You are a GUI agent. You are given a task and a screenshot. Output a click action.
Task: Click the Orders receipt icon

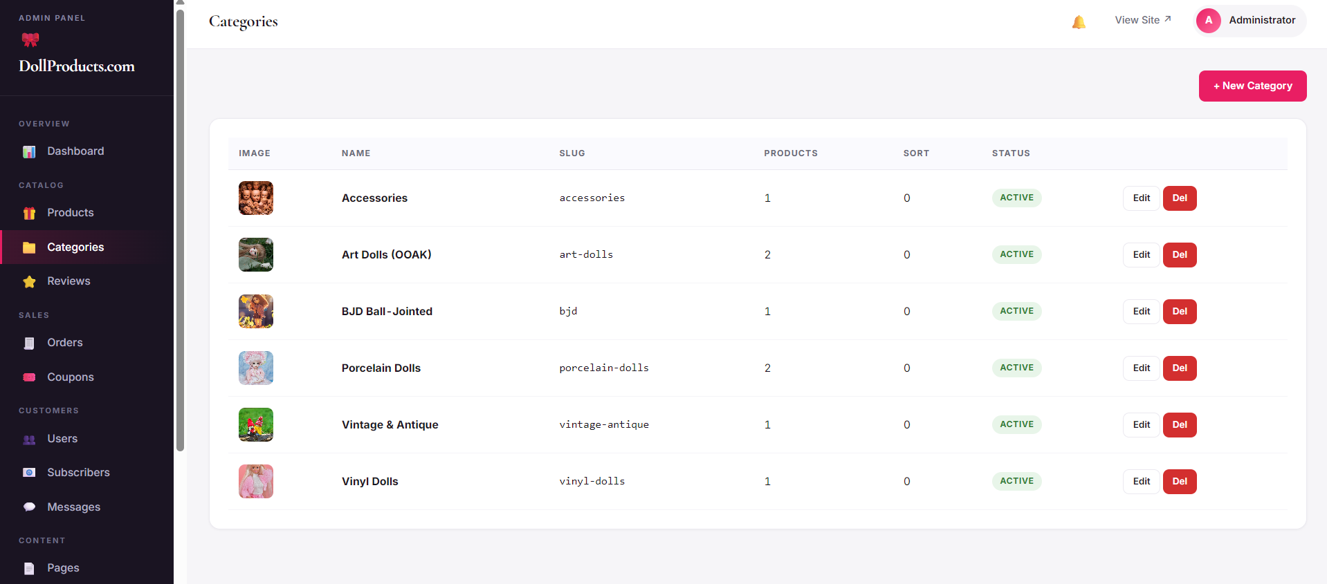click(29, 343)
